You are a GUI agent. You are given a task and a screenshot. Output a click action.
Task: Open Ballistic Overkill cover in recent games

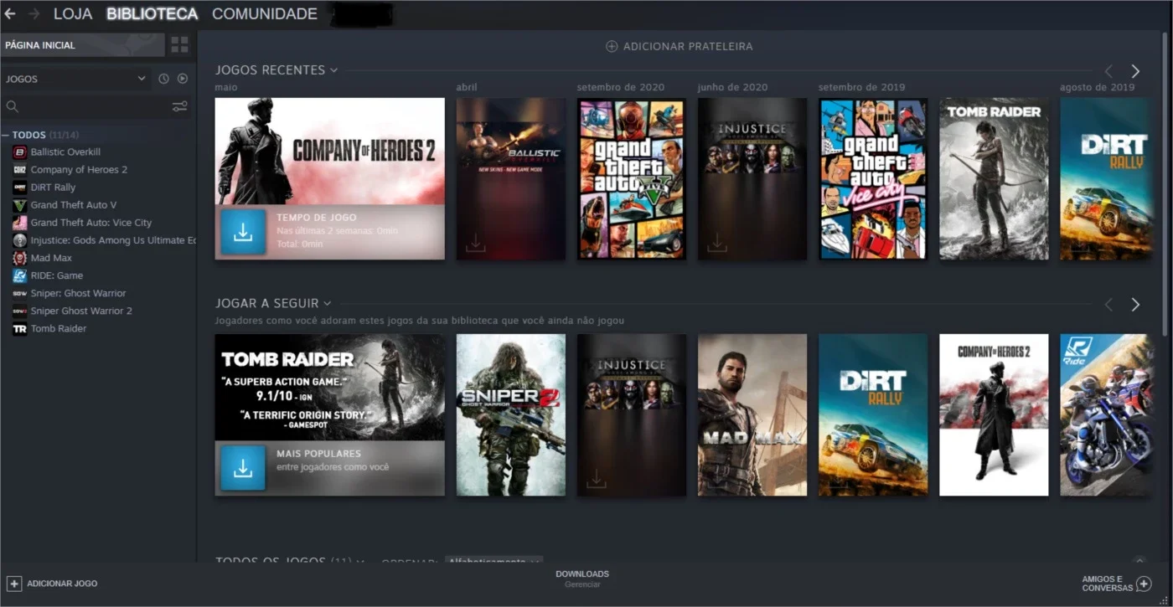coord(510,178)
